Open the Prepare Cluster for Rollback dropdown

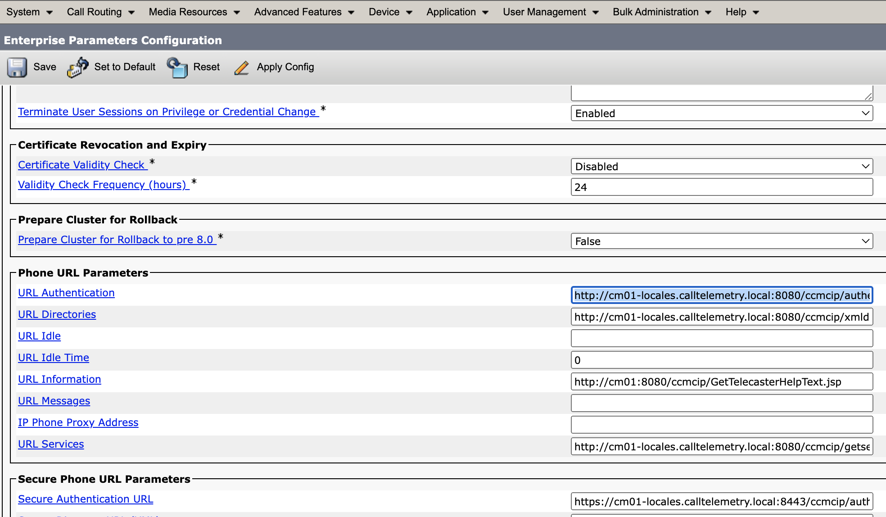[x=721, y=241]
